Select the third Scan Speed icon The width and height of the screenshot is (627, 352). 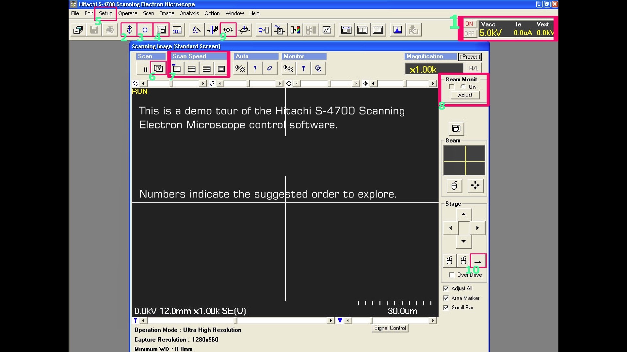point(206,69)
